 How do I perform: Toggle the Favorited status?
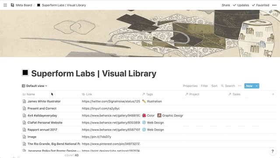pyautogui.click(x=261, y=5)
